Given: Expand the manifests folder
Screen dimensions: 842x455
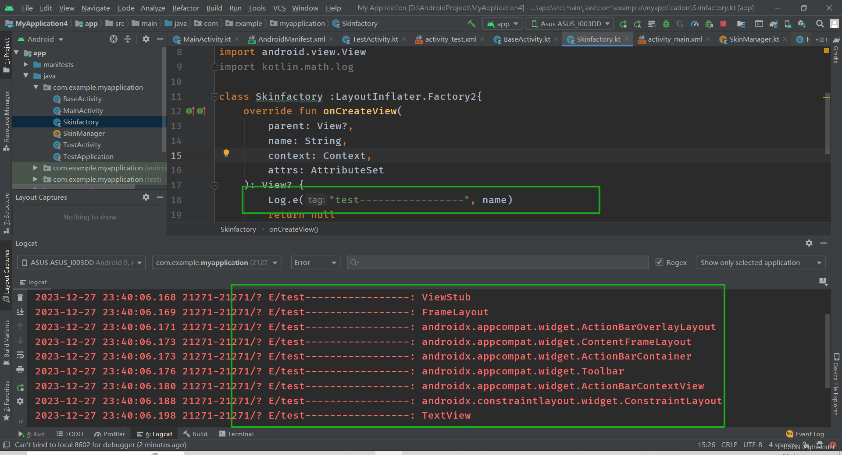Looking at the screenshot, I should coord(26,64).
